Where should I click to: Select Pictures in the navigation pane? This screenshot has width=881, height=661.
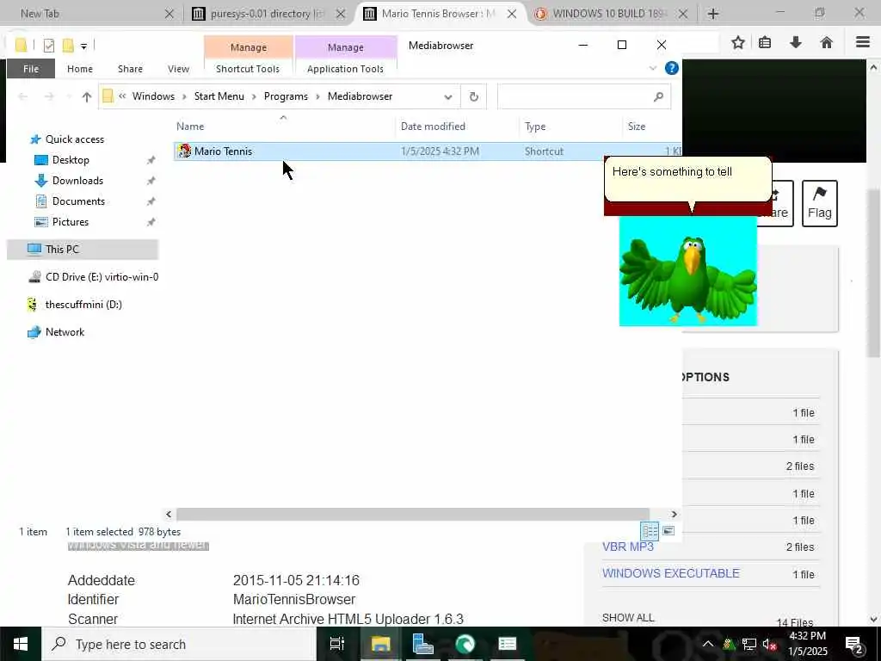pyautogui.click(x=71, y=222)
